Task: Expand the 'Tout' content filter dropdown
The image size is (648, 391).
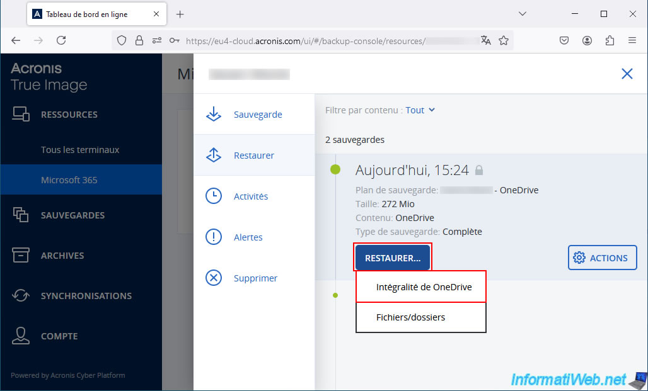Action: (x=420, y=110)
